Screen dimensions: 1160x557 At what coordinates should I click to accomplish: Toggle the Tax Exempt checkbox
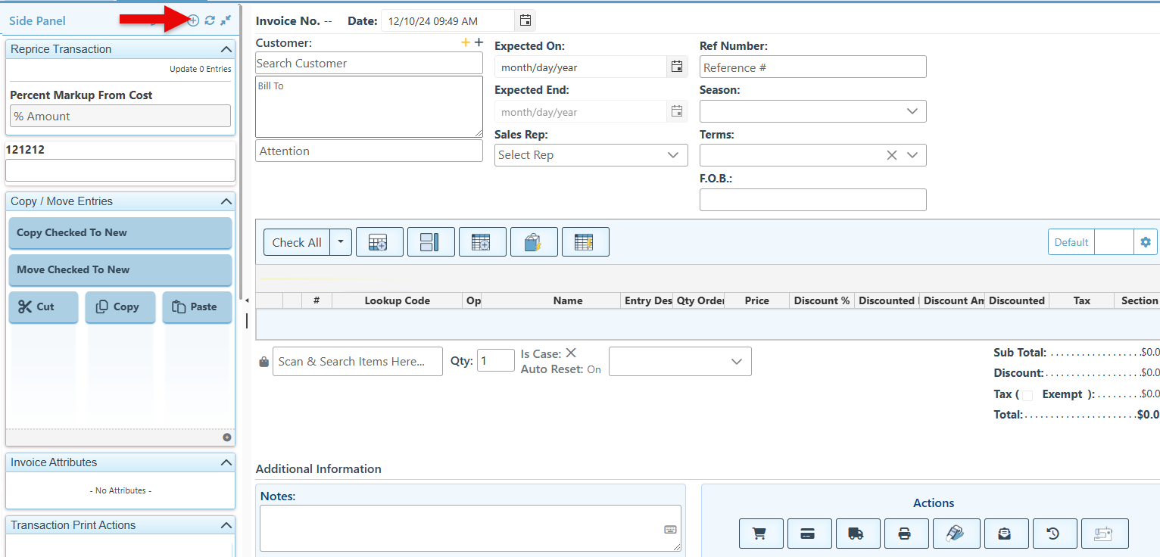pyautogui.click(x=1027, y=395)
